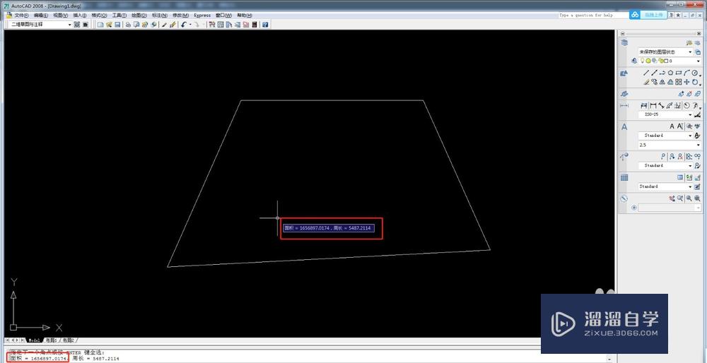Image resolution: width=707 pixels, height=363 pixels.
Task: Open the 修改(M) menu
Action: 181,16
